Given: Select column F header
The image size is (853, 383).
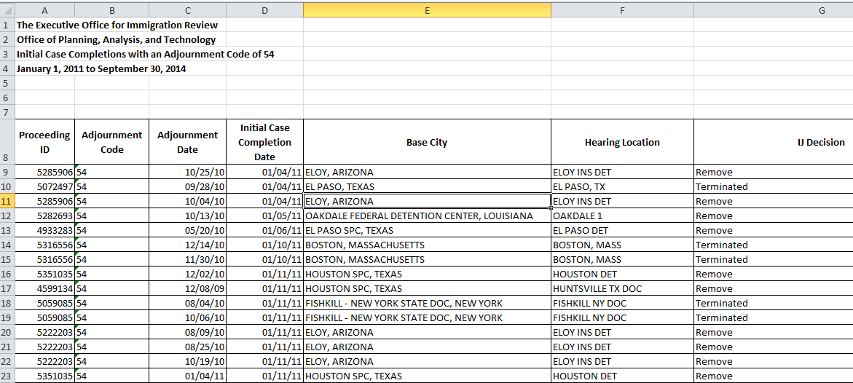Looking at the screenshot, I should (x=622, y=9).
